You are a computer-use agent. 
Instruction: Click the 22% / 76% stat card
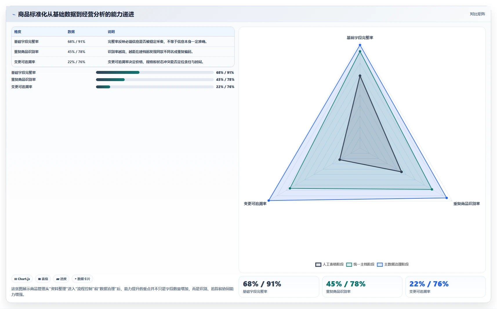pos(445,287)
